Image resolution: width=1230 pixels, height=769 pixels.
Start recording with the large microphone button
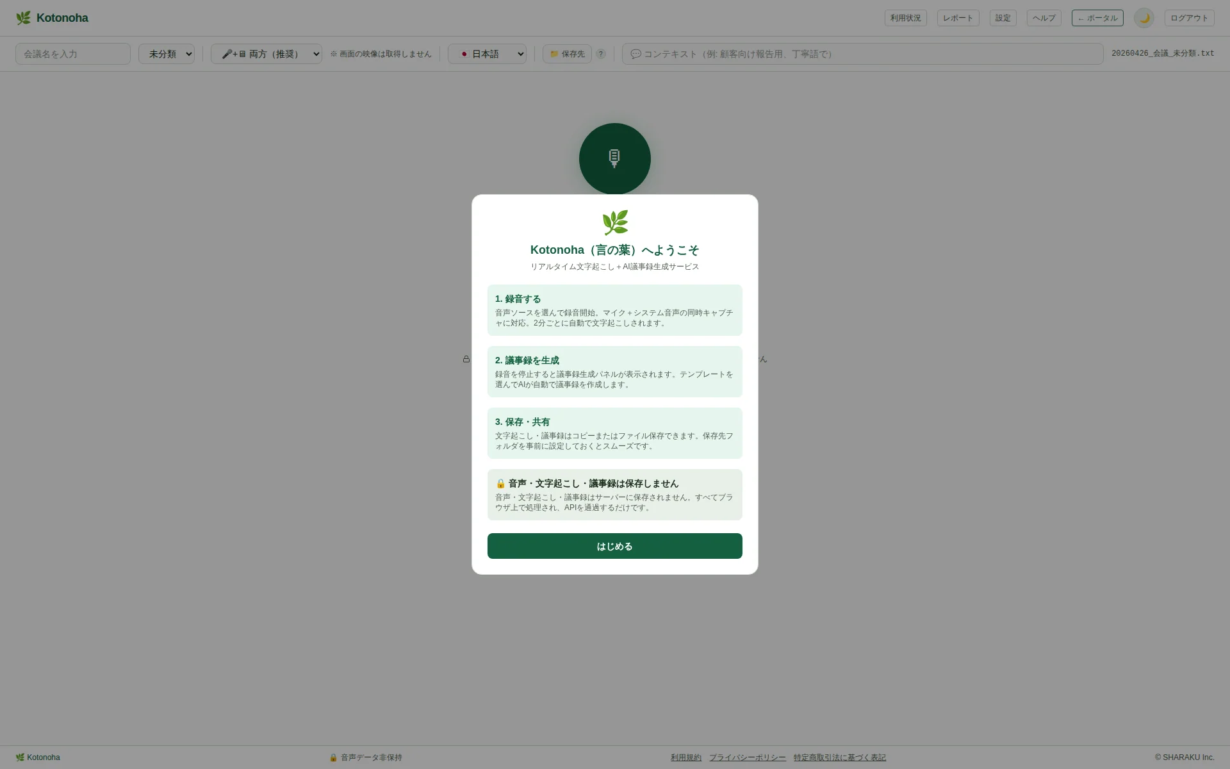pyautogui.click(x=614, y=158)
